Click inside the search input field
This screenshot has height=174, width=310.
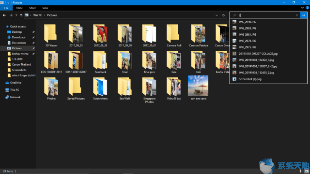coord(265,15)
